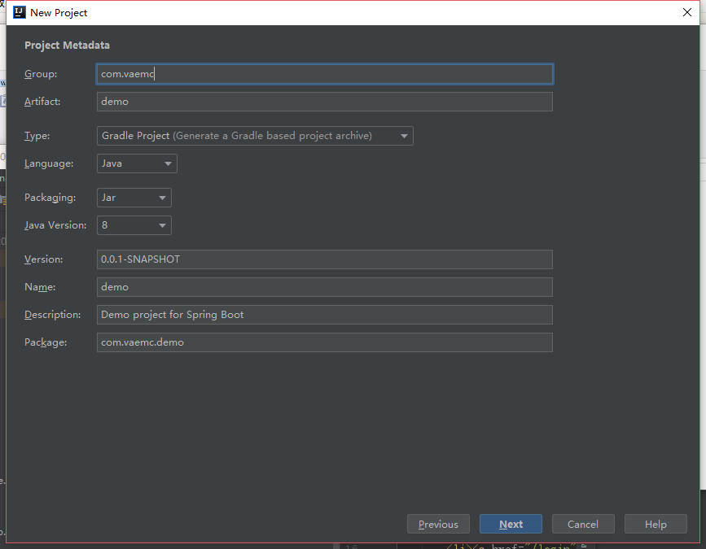The image size is (706, 549).
Task: Click the Package field com.vaemc.demo
Action: coord(325,342)
